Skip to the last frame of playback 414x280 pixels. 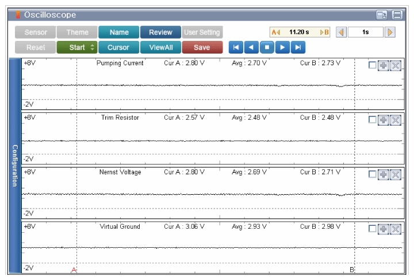297,47
